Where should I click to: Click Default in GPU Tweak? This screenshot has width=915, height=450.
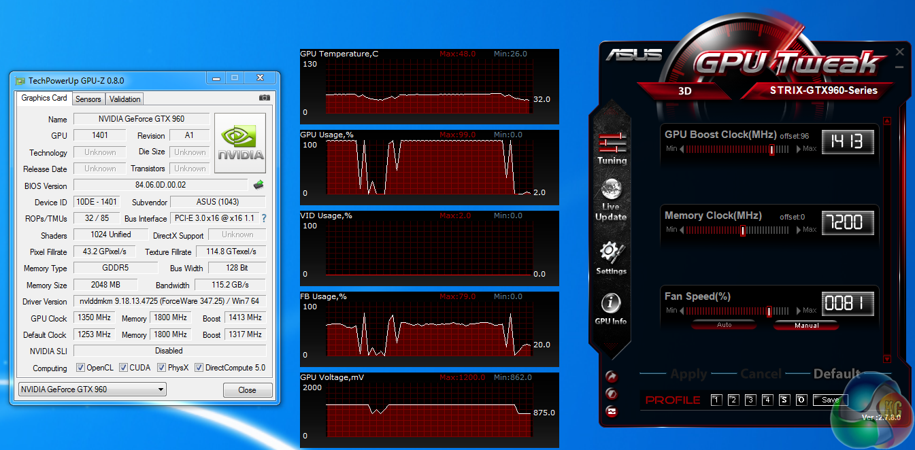[837, 374]
